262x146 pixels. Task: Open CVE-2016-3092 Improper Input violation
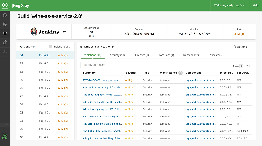click(102, 80)
